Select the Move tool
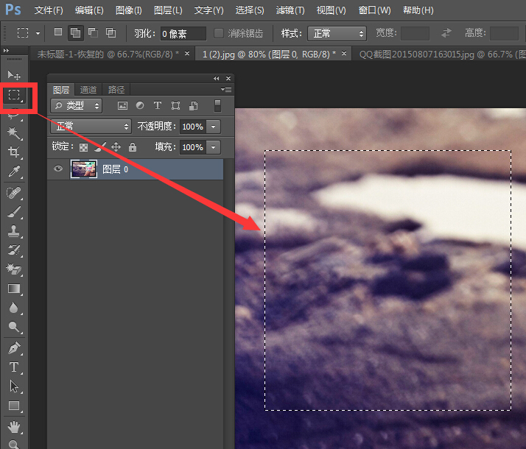The height and width of the screenshot is (449, 526). click(14, 75)
